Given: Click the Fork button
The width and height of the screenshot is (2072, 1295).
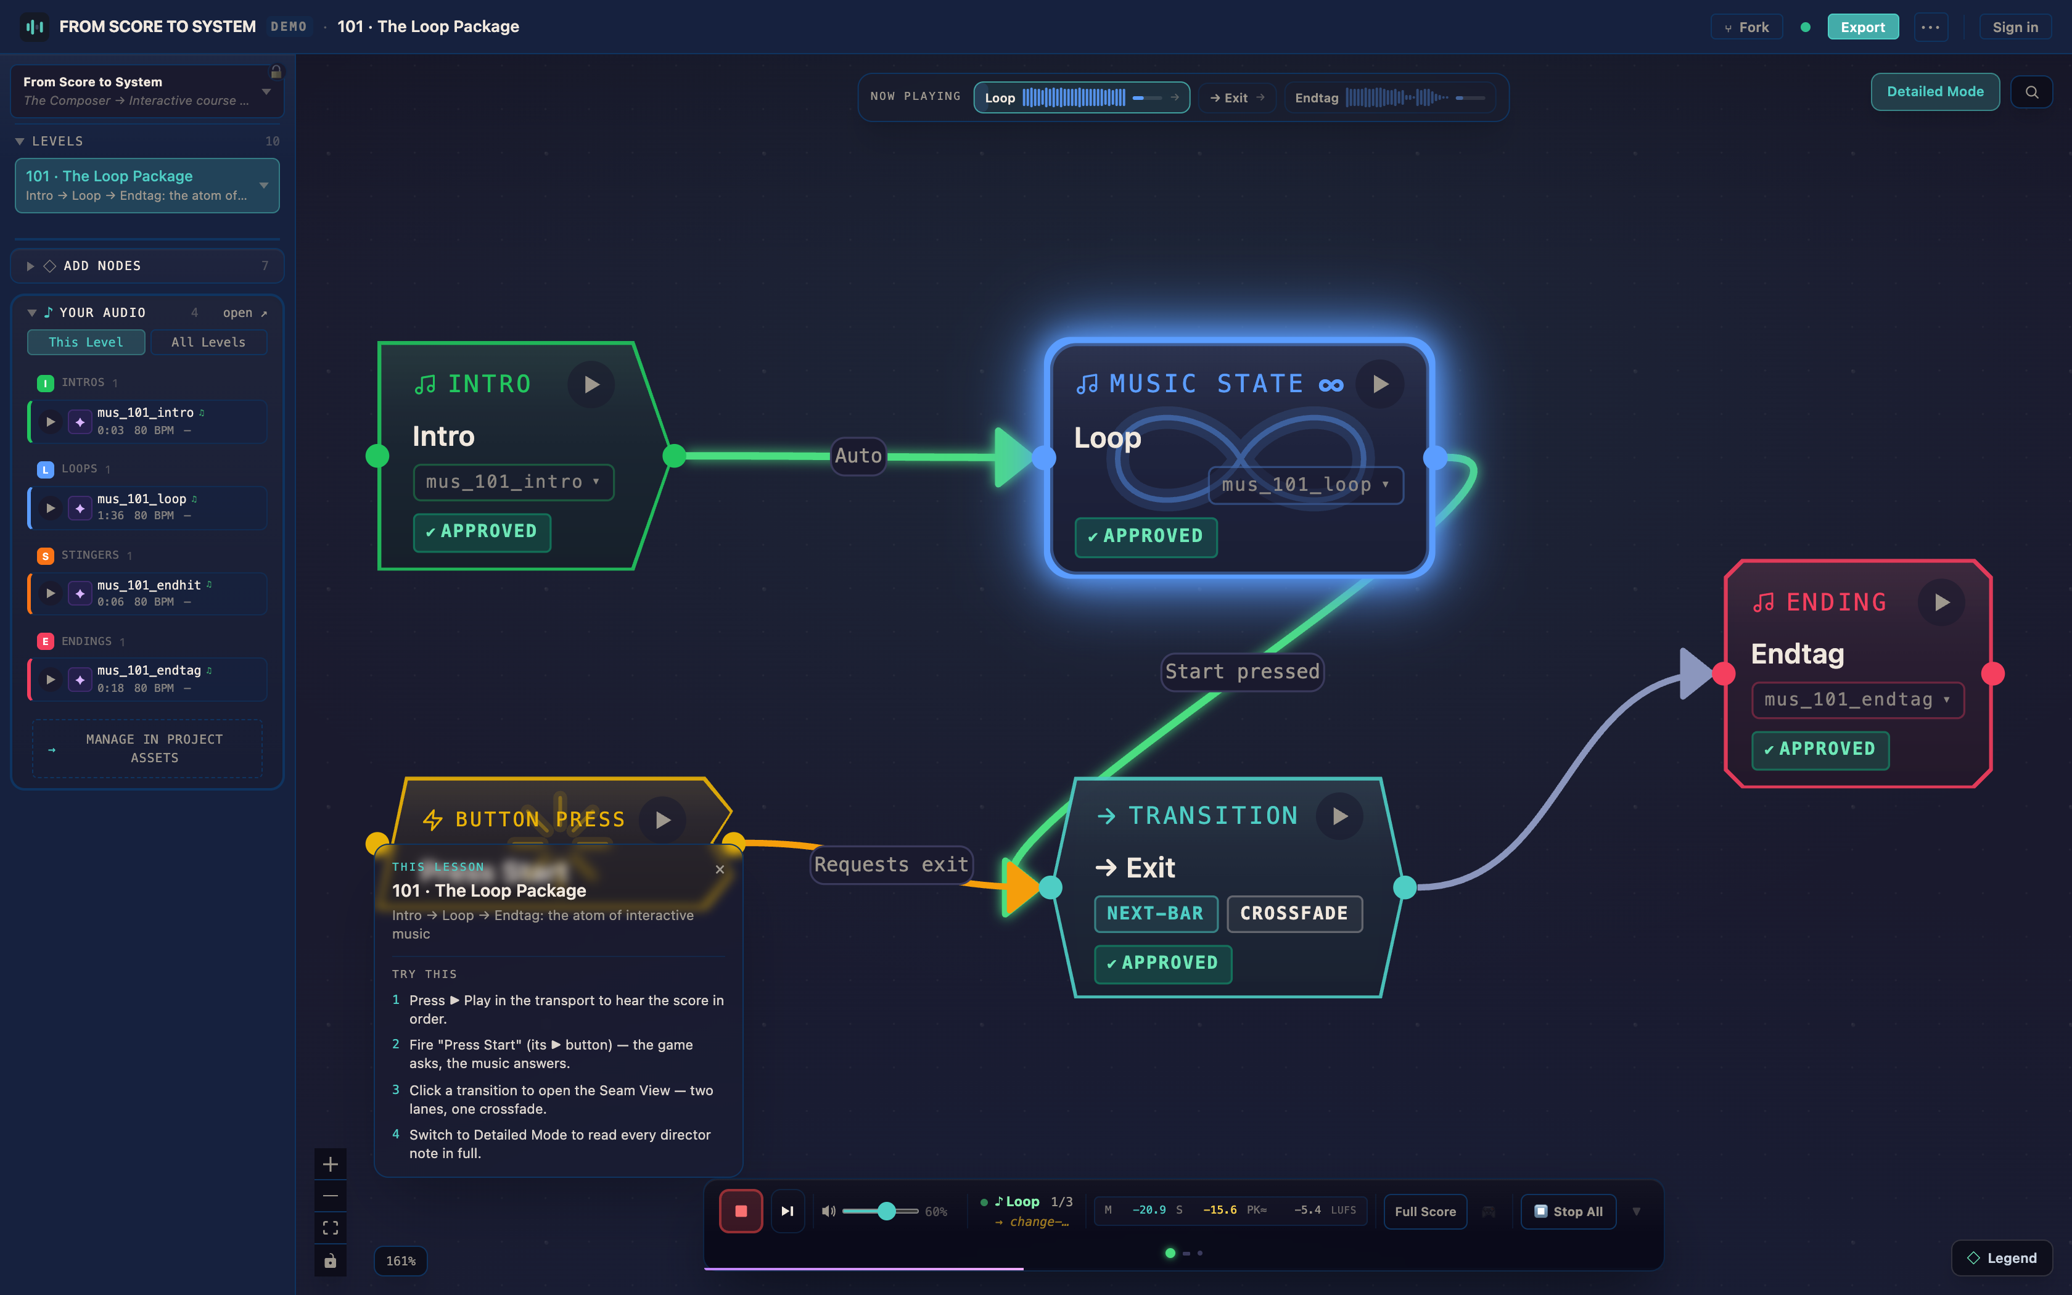Looking at the screenshot, I should 1746,27.
